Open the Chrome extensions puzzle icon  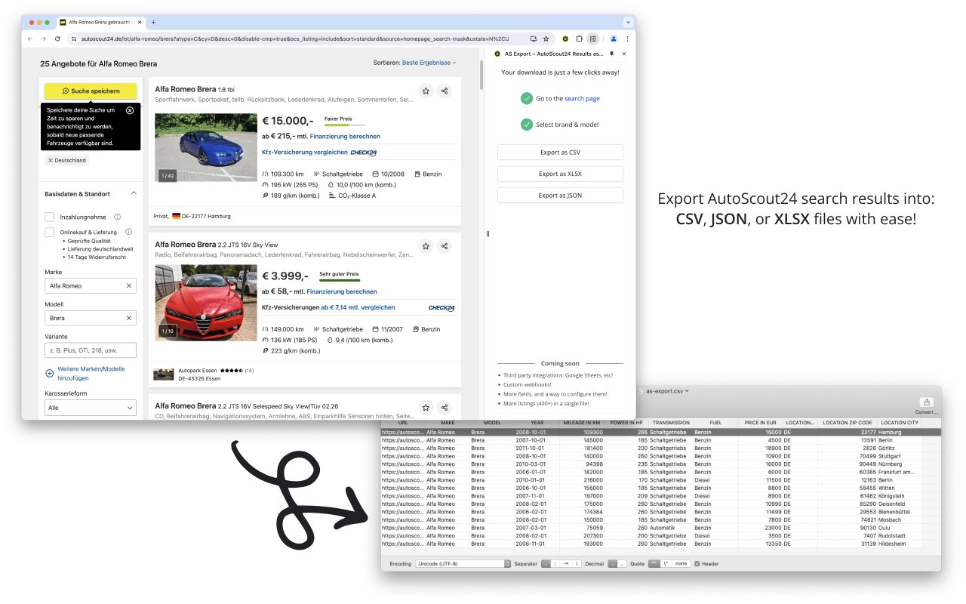(579, 39)
